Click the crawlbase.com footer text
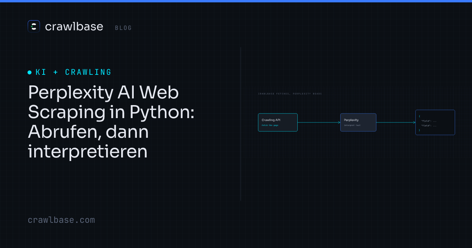The image size is (472, 248). coord(61,220)
